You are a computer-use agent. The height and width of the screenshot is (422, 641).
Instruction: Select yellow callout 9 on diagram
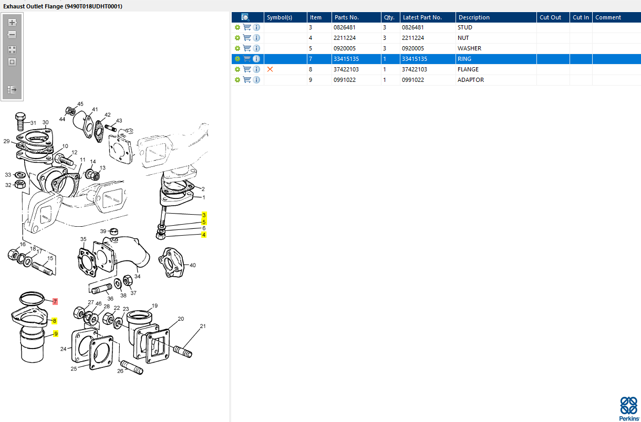tap(56, 334)
